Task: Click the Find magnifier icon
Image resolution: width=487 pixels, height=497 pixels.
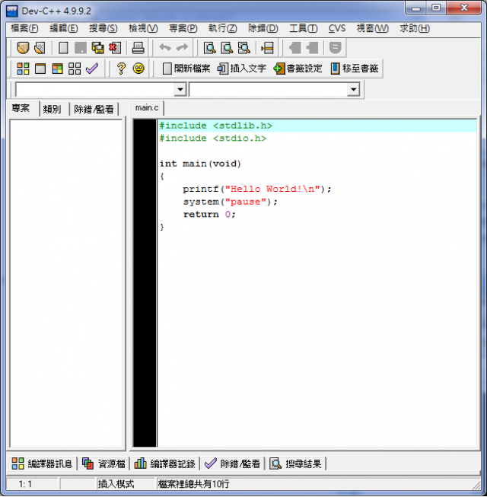Action: (x=209, y=48)
